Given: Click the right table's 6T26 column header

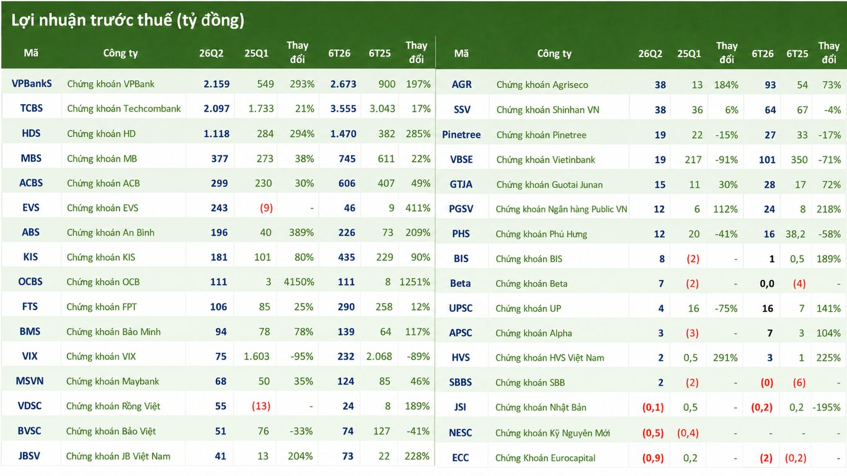Looking at the screenshot, I should [763, 53].
